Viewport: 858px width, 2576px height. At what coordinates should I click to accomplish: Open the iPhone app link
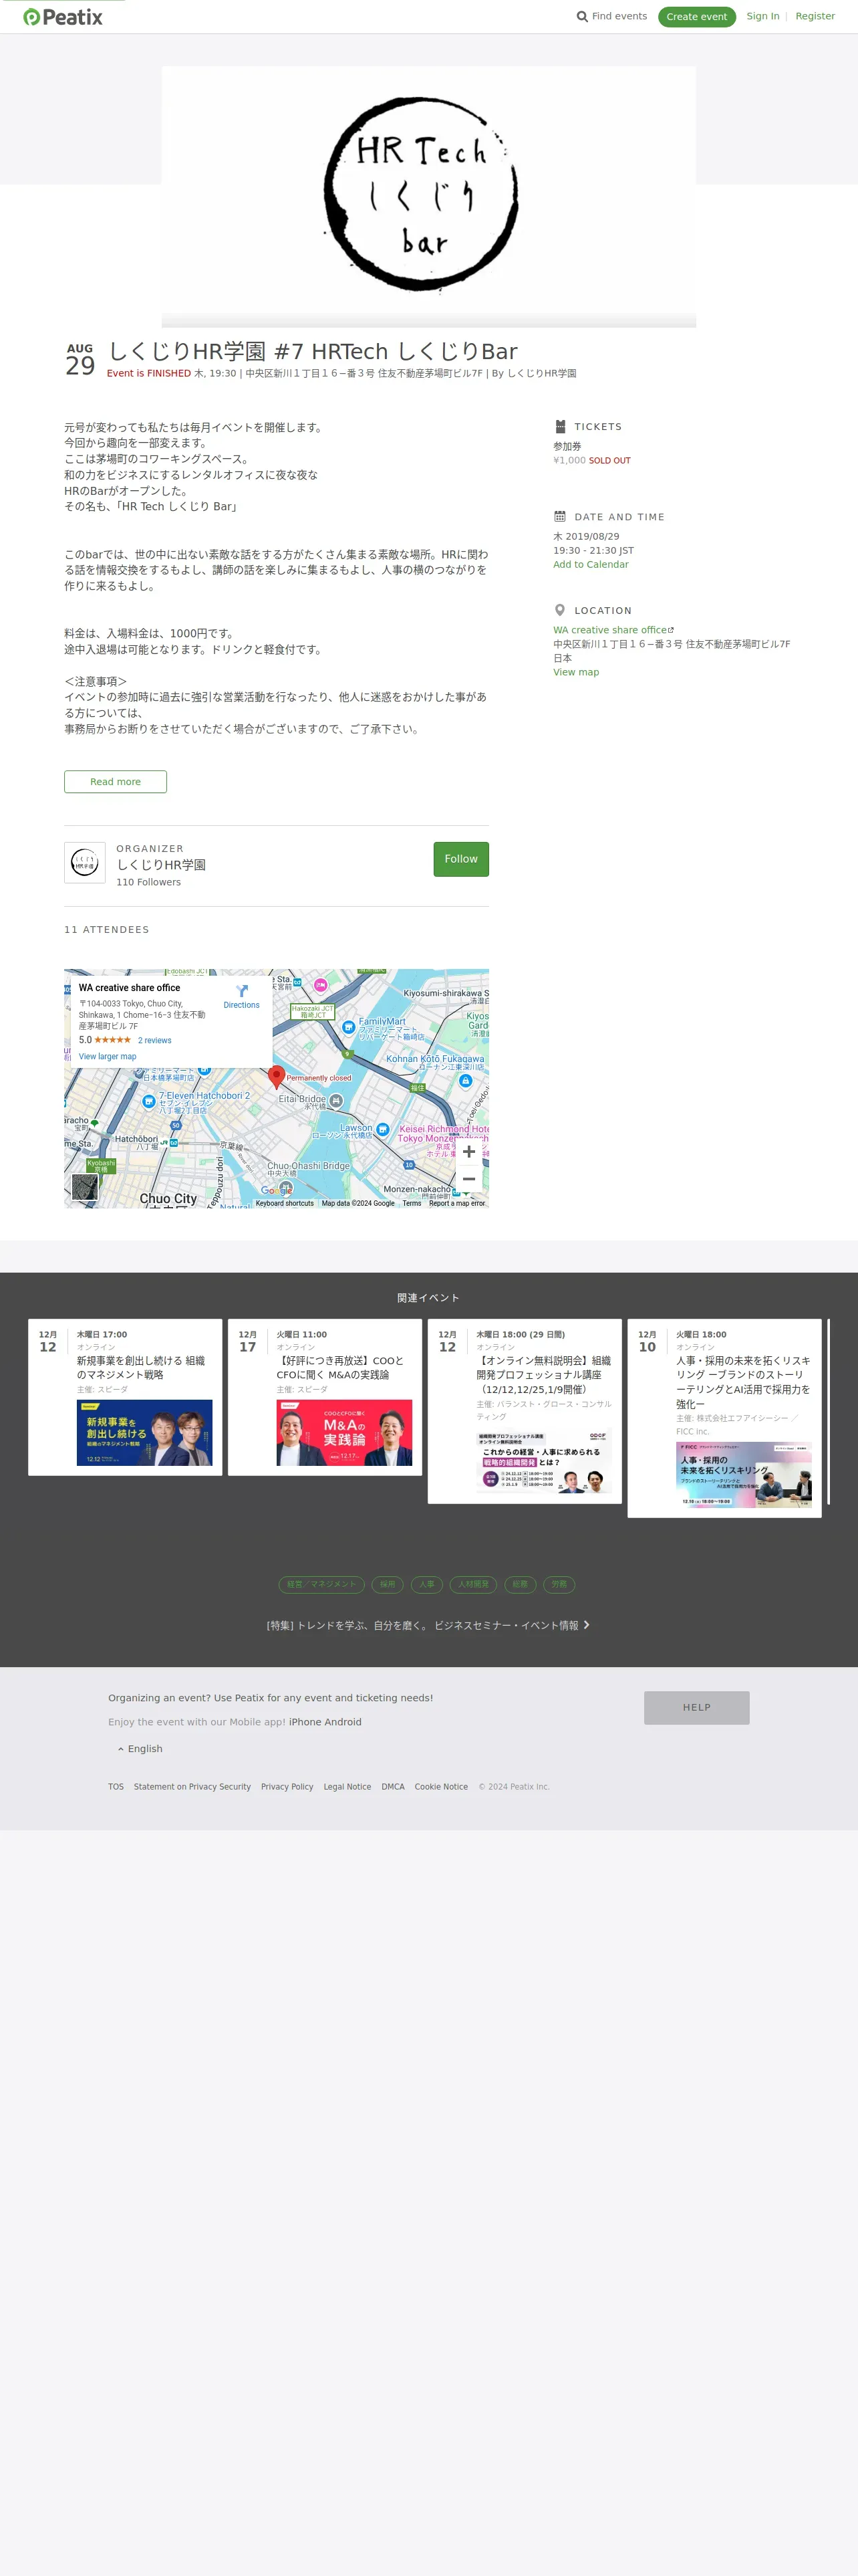click(305, 1722)
